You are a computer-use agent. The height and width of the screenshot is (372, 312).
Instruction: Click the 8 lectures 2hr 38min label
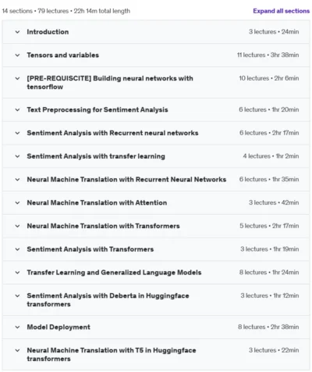point(268,327)
